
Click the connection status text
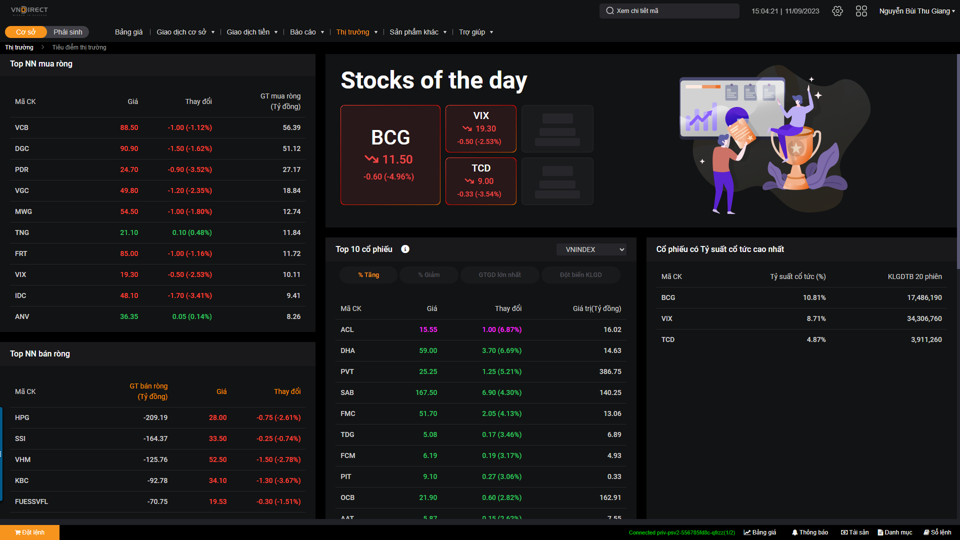point(682,532)
